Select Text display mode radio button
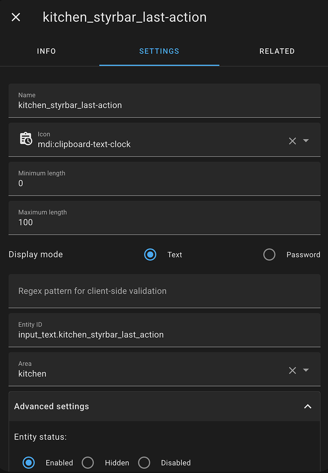Screen dimensions: 328x473 tap(150, 254)
